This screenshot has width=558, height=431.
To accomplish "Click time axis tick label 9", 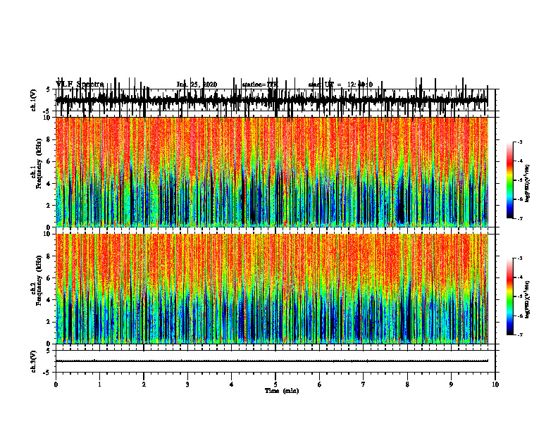I will [x=451, y=385].
